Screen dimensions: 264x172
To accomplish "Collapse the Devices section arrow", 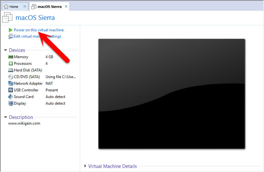I will point(6,50).
